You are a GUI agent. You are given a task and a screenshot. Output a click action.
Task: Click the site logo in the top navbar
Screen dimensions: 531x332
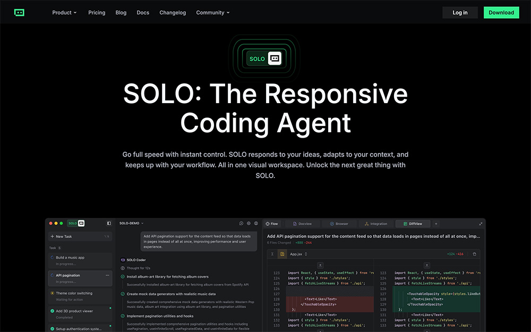[x=19, y=12]
